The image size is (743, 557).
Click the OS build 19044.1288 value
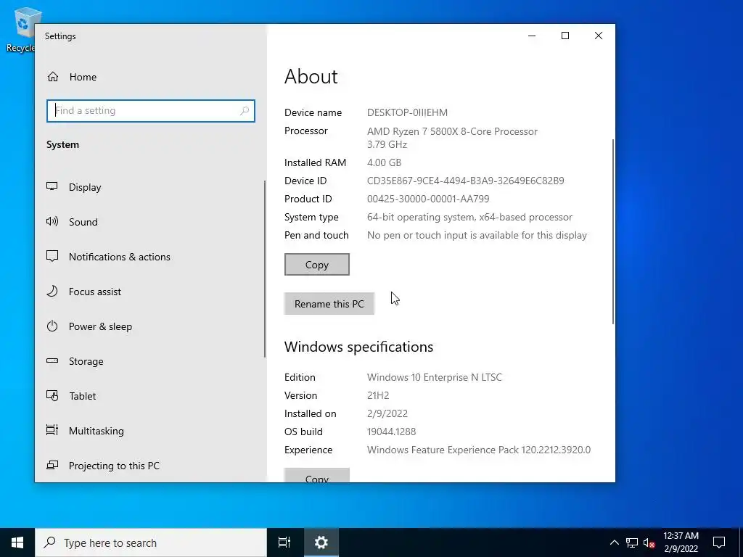[x=391, y=432]
